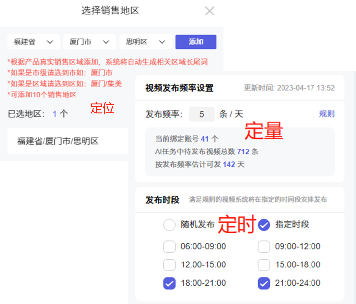Open the 规则 rules link

[x=326, y=114]
